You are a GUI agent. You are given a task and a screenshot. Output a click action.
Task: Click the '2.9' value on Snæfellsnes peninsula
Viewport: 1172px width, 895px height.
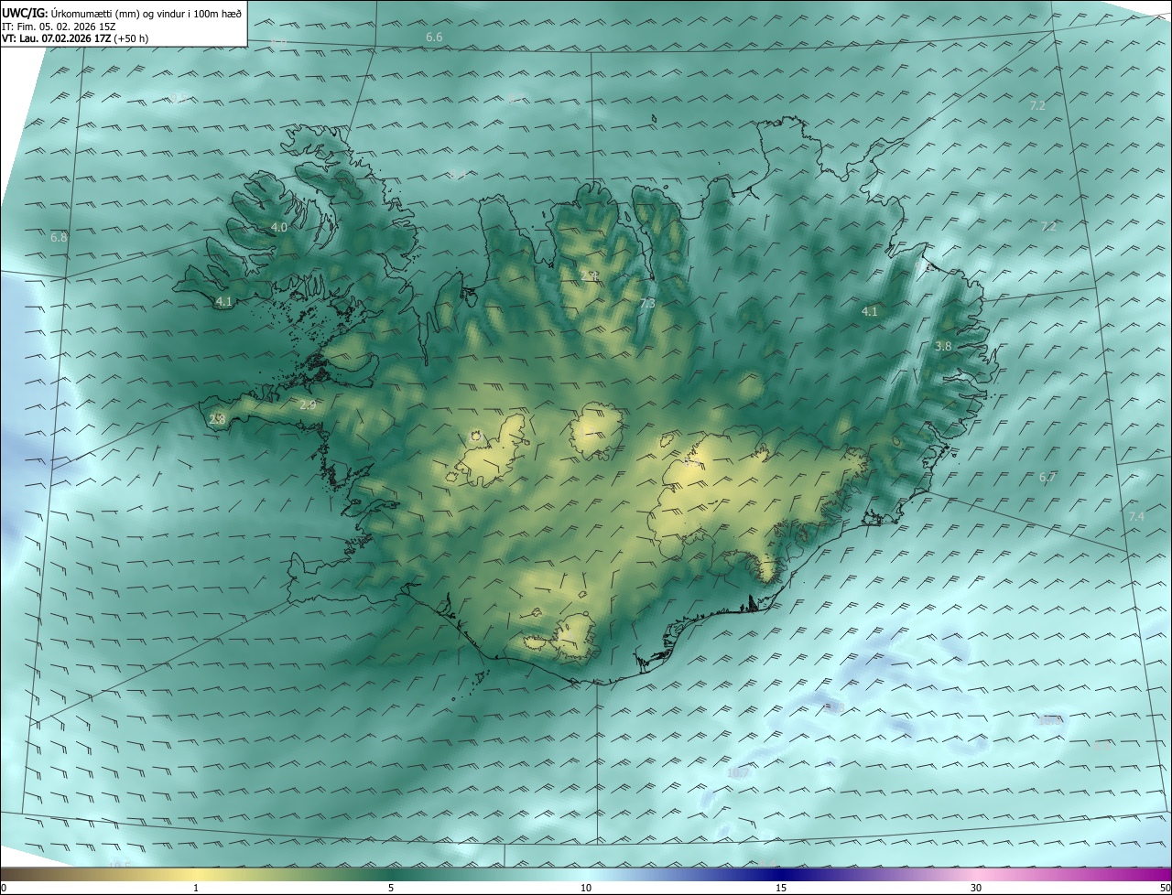click(308, 404)
